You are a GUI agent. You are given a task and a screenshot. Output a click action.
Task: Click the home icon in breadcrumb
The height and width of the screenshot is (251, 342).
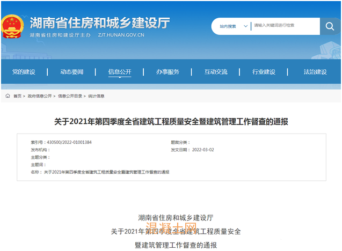pos(8,96)
